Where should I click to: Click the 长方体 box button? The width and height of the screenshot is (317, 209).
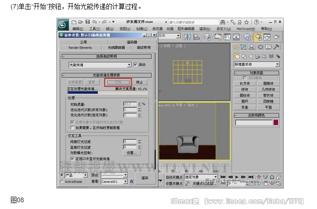(x=245, y=83)
